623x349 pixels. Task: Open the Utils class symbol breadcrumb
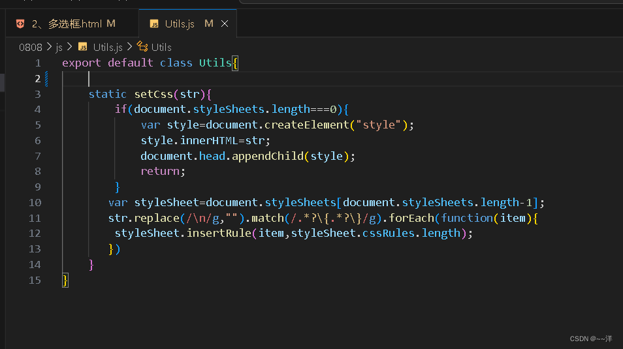coord(161,47)
